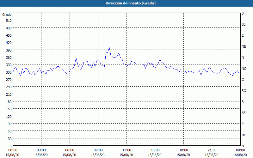Click the chart title "Dirección del viento [Grado]"

(x=131, y=3)
